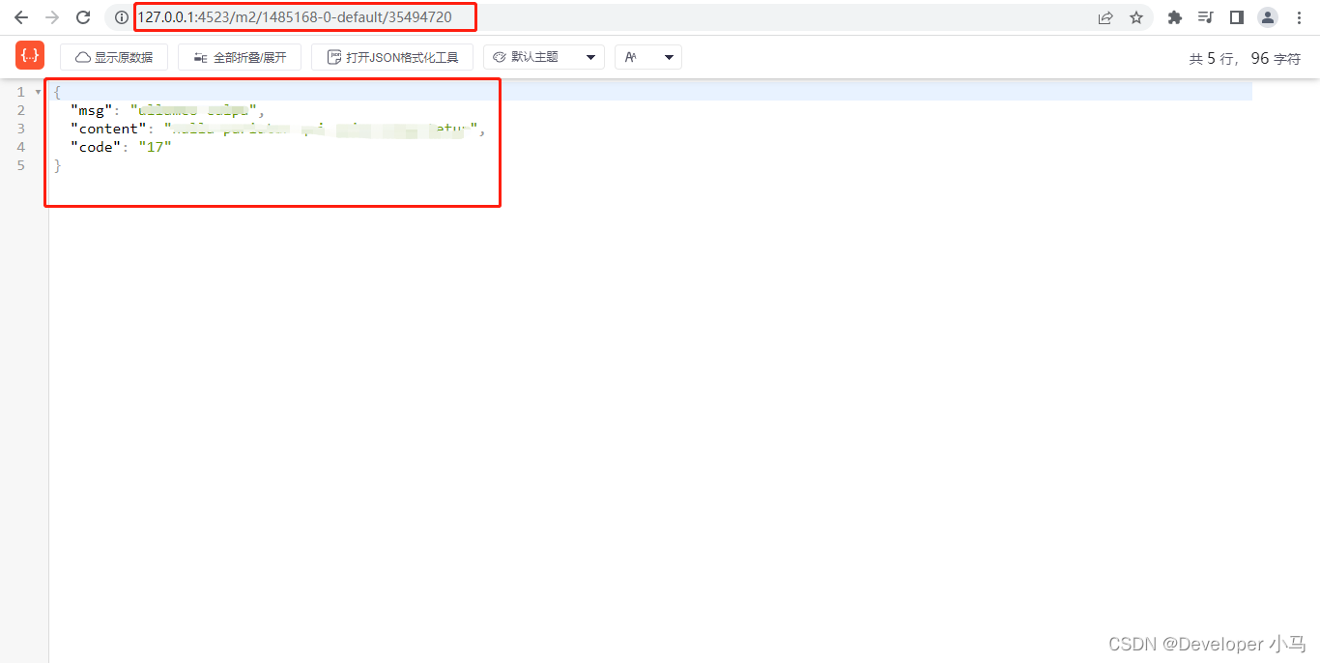Click the orange JSON viewer logo icon
This screenshot has width=1320, height=663.
(x=30, y=55)
